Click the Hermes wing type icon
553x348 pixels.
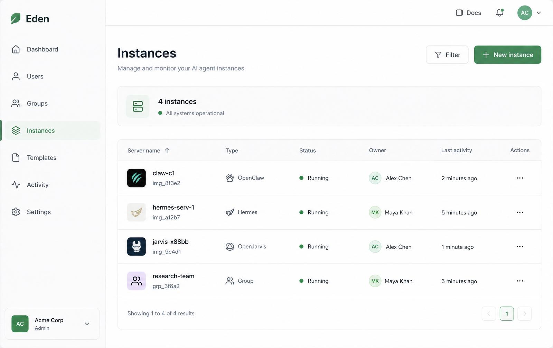[230, 212]
